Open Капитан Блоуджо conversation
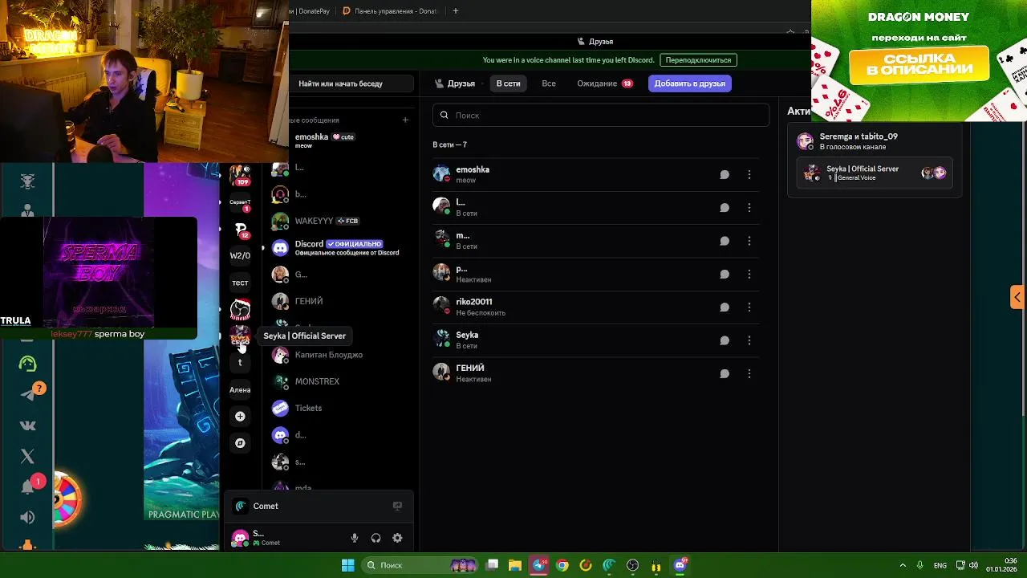 (x=341, y=355)
